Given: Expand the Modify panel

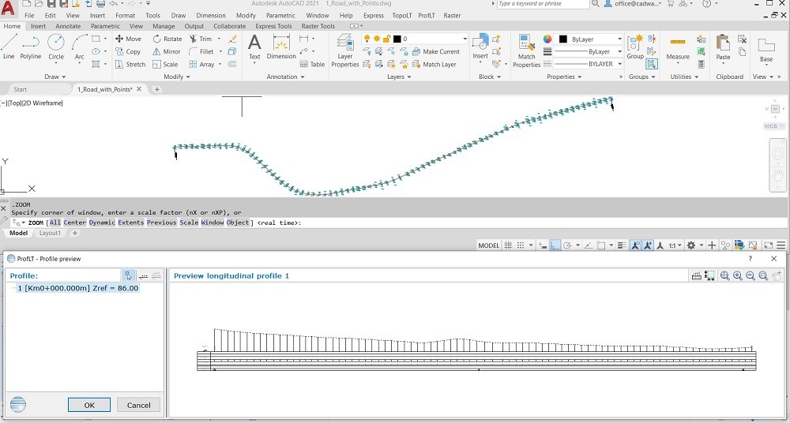Looking at the screenshot, I should (x=177, y=77).
